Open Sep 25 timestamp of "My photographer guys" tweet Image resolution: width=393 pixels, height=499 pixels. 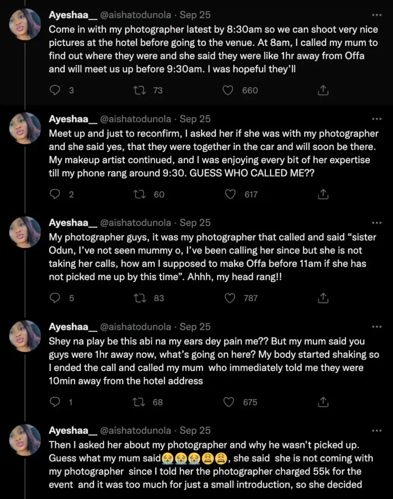coord(195,223)
